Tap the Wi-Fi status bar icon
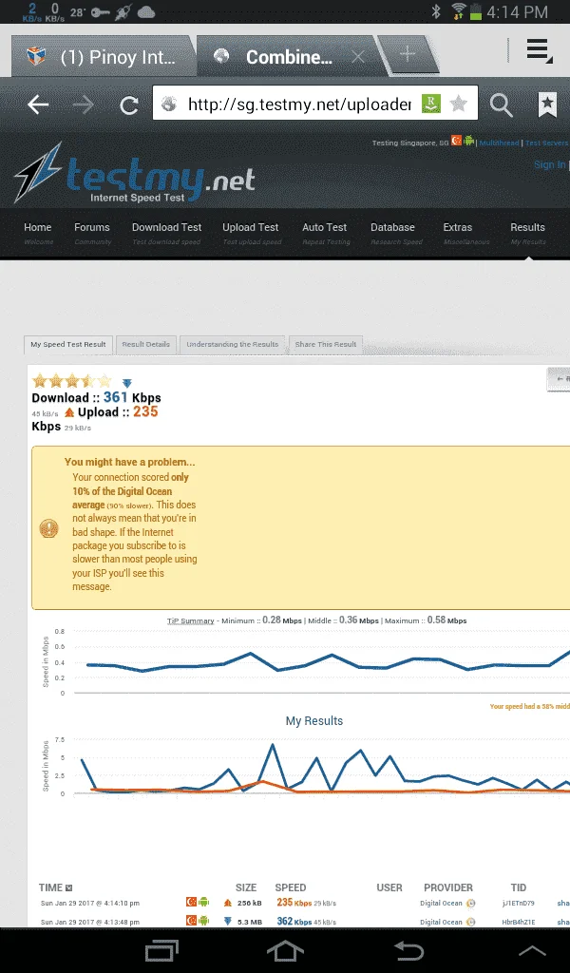Viewport: 570px width, 973px height. pos(458,11)
